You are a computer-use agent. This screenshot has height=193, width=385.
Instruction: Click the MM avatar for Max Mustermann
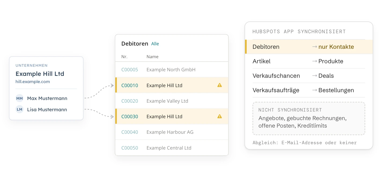[x=20, y=98]
